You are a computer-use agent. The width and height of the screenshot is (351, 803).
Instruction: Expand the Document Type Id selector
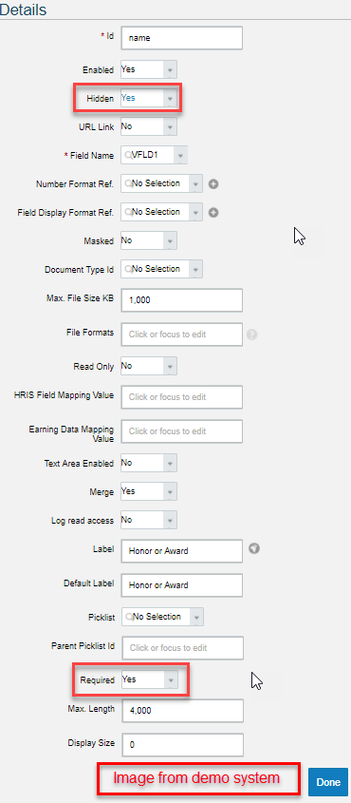coord(161,269)
